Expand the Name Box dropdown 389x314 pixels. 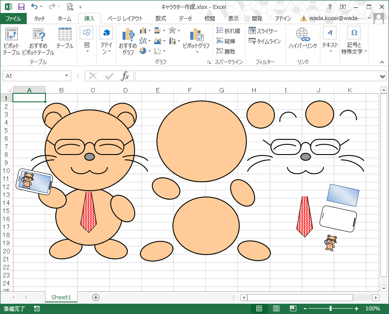pos(67,76)
